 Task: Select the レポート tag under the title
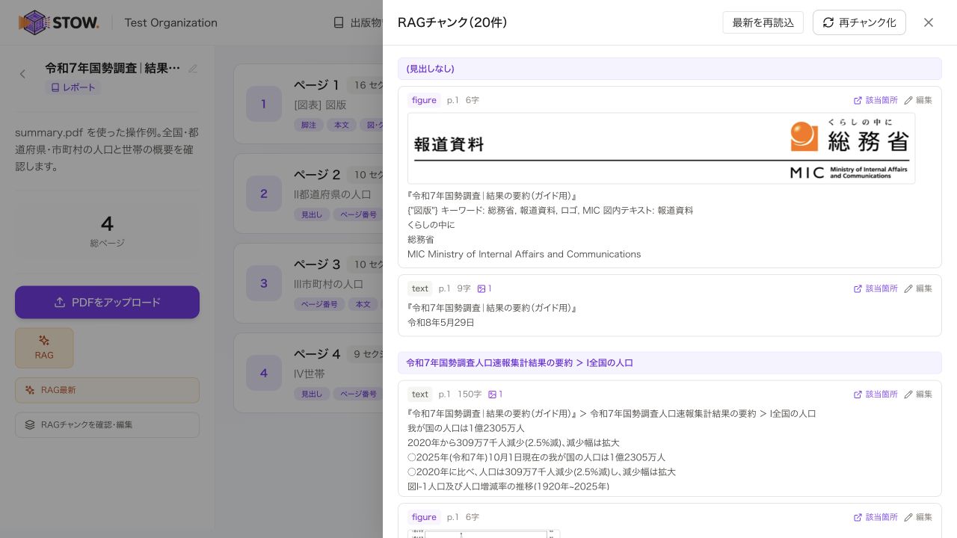coord(73,87)
